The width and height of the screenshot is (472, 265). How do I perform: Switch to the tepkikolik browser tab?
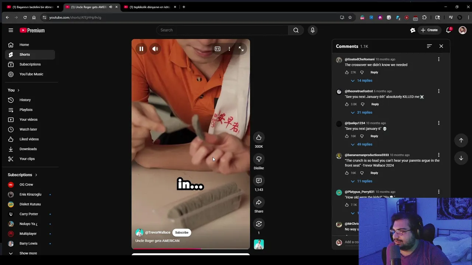[149, 7]
